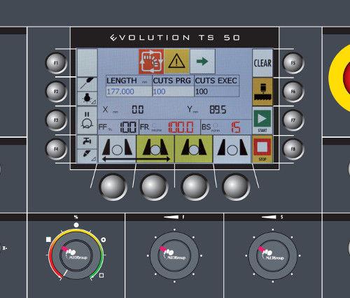
Task: Tap the CUTS EXEC value 100
Action: (x=217, y=92)
